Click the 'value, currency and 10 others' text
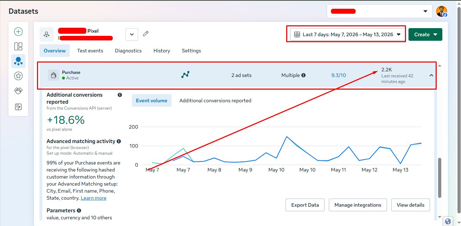Screen dimensions: 461x226 79,218
